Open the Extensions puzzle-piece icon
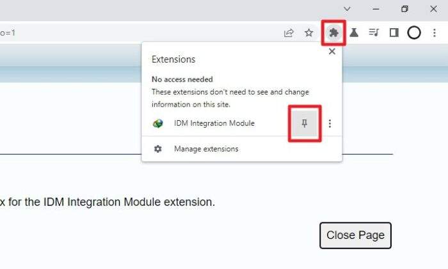Screen dimensions: 448x269 click(x=333, y=33)
